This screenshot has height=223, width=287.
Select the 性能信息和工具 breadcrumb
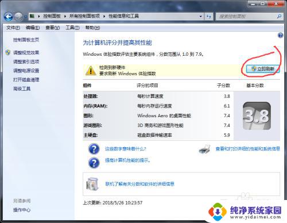123,16
